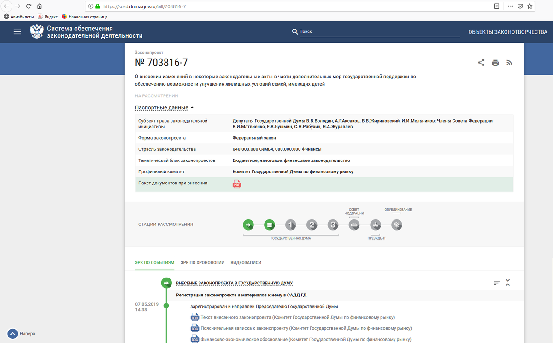Open page actions three-dots menu
This screenshot has height=343, width=553.
(x=511, y=6)
